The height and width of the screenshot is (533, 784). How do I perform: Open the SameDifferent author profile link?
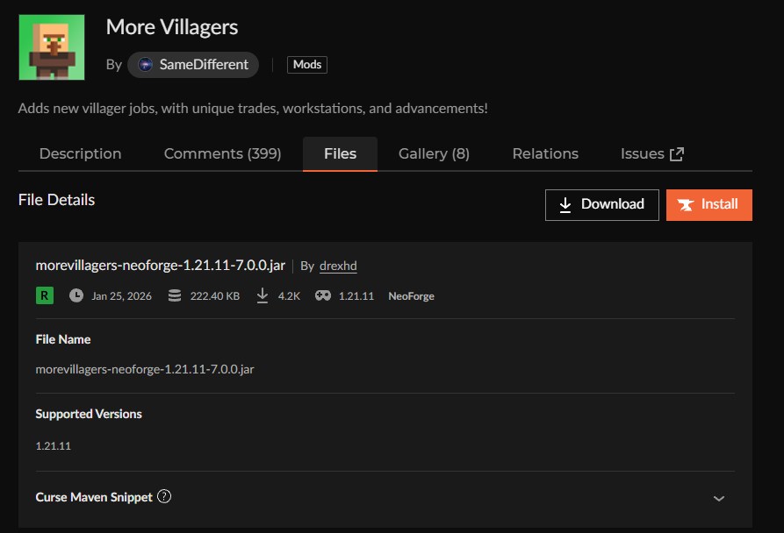click(x=204, y=65)
